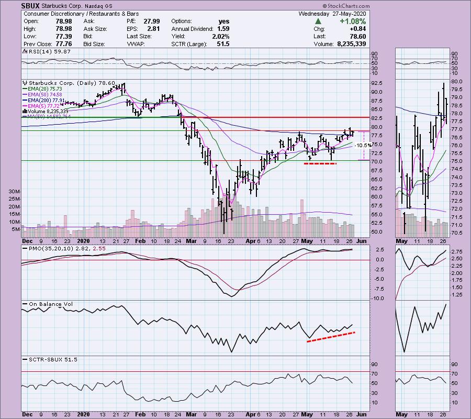
Task: Click the header Volume value 8,235,339
Action: tap(352, 44)
